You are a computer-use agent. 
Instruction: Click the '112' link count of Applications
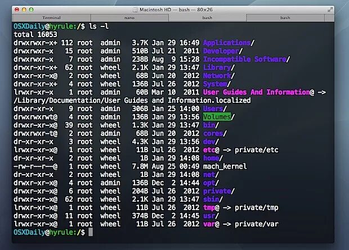(67, 43)
